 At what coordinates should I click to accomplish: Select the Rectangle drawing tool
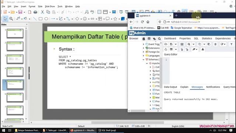click(x=41, y=19)
